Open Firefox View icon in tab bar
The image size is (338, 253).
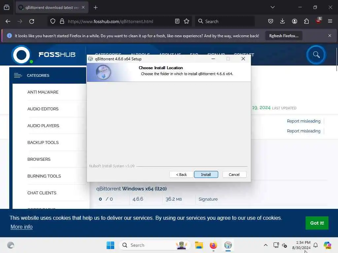(7, 8)
